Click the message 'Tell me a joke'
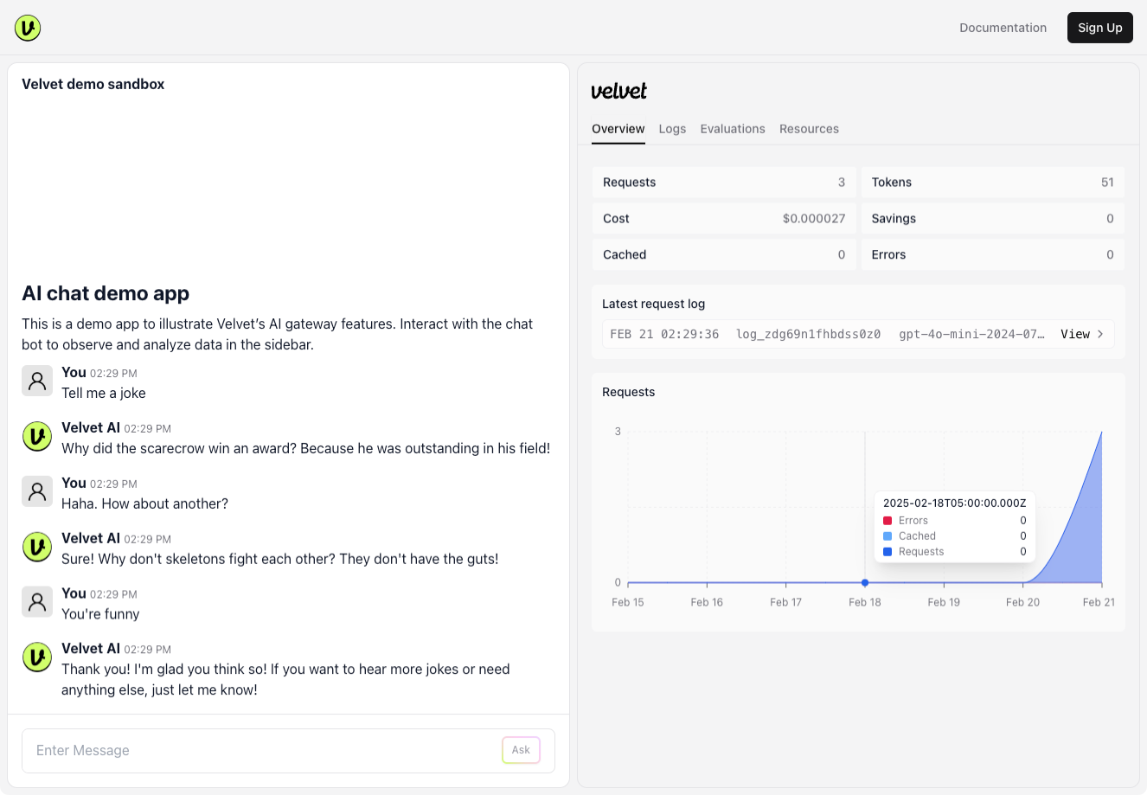 click(x=104, y=393)
